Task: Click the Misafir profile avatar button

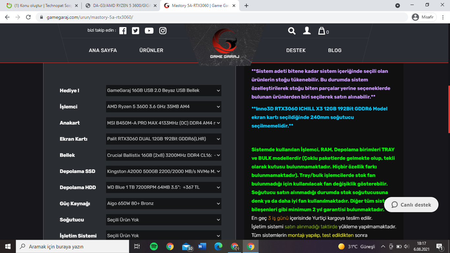Action: pos(424,17)
